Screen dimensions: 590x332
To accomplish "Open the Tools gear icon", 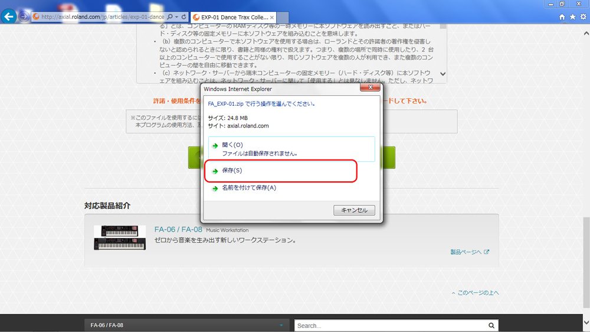I will (583, 17).
